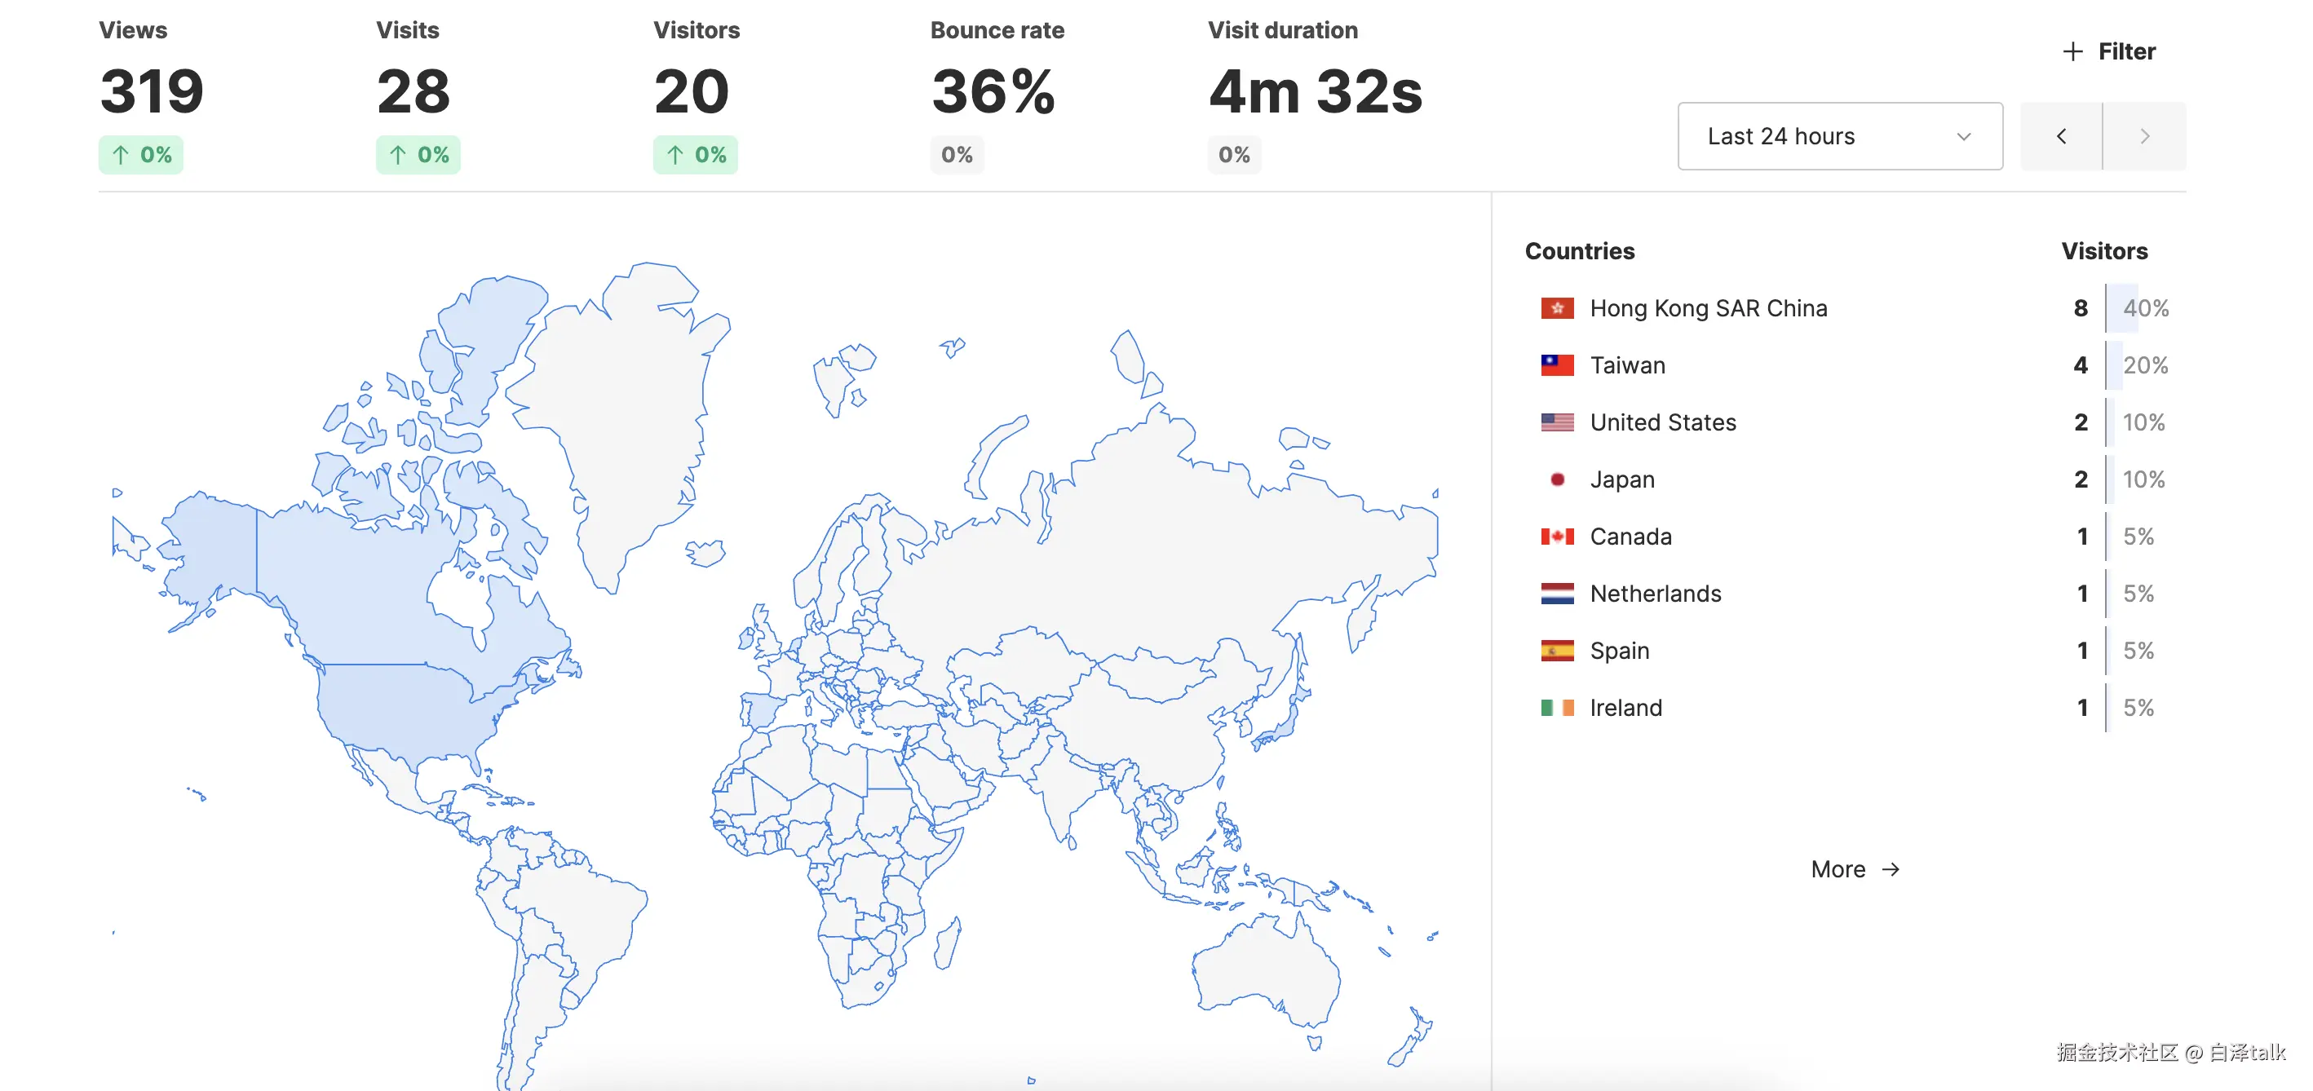Image resolution: width=2313 pixels, height=1091 pixels.
Task: Click the Netherlands flag icon
Action: tap(1557, 594)
